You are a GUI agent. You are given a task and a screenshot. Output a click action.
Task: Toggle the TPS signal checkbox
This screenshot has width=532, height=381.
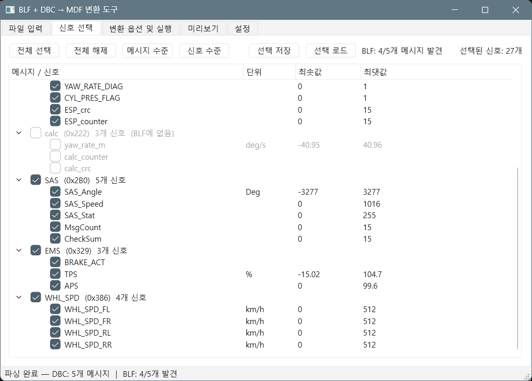tap(55, 274)
